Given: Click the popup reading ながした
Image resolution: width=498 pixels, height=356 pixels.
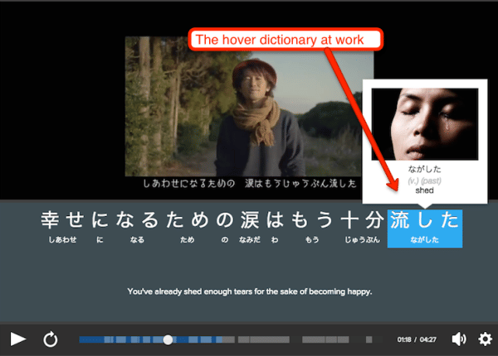Looking at the screenshot, I should point(424,169).
